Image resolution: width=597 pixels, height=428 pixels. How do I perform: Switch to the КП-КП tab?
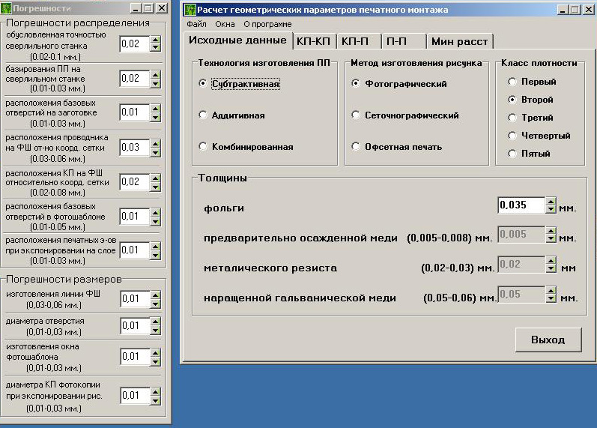pyautogui.click(x=313, y=40)
